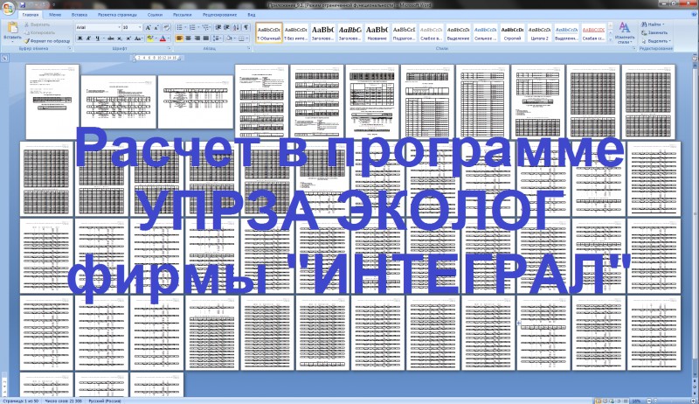This screenshot has width=699, height=404.
Task: Toggle italic (К) formatting
Action: coord(88,38)
